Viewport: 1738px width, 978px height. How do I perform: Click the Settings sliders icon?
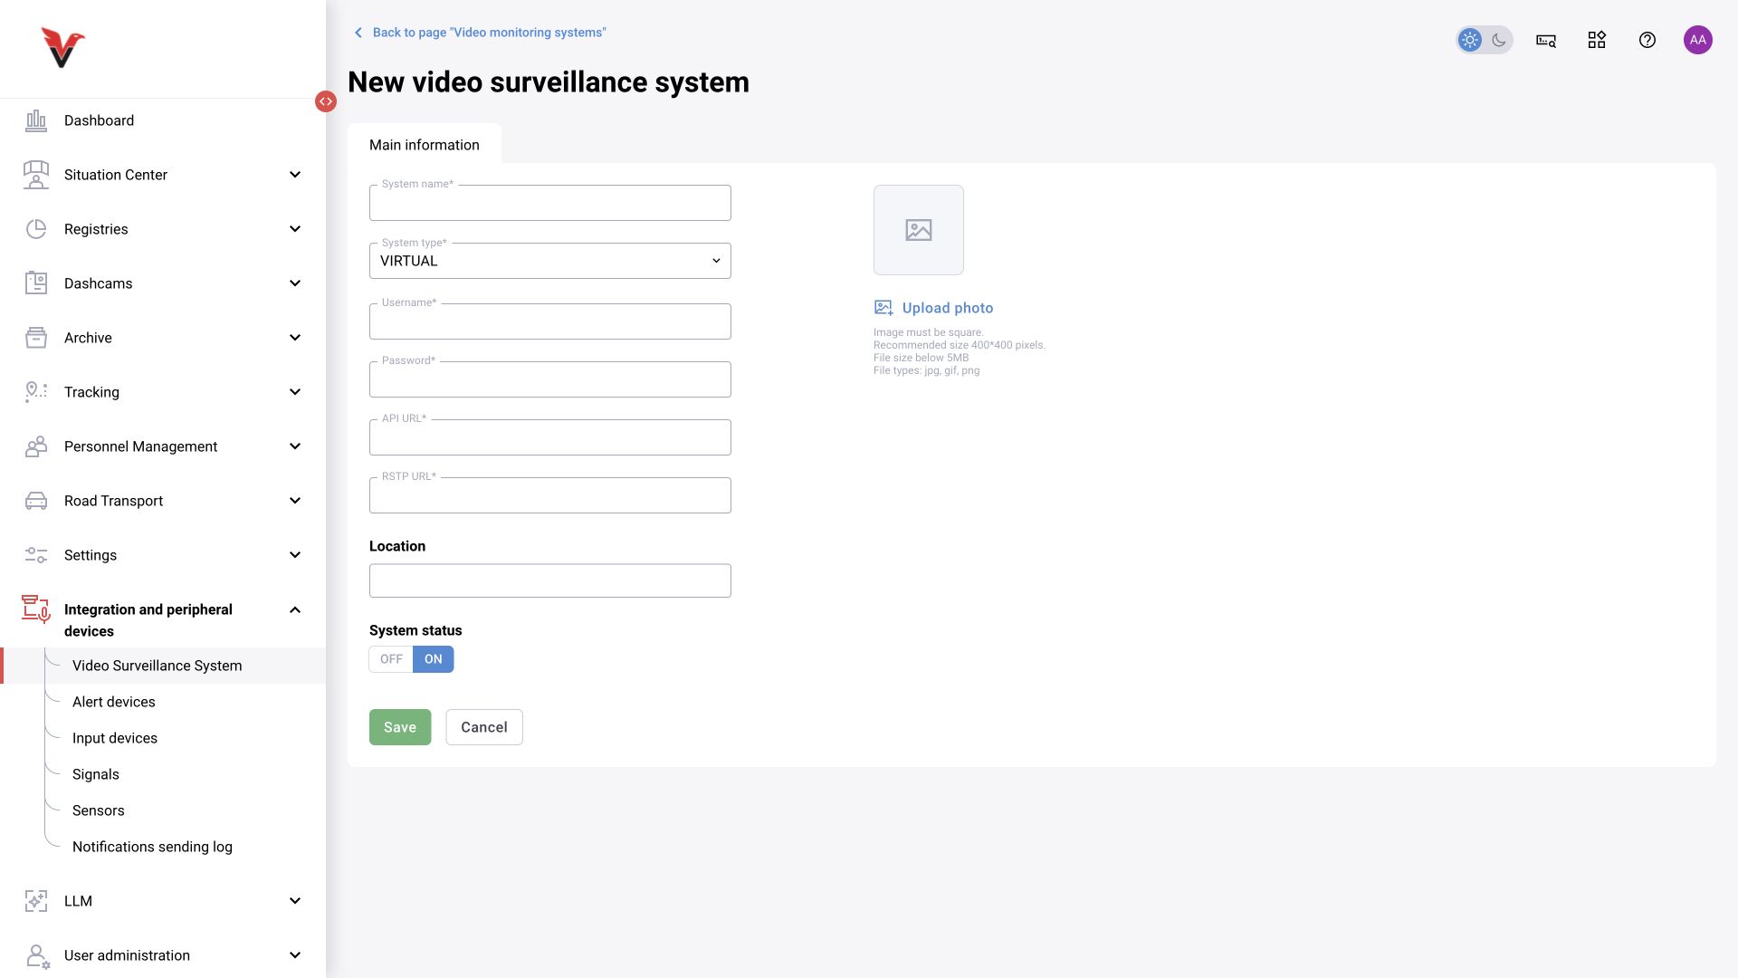click(36, 555)
